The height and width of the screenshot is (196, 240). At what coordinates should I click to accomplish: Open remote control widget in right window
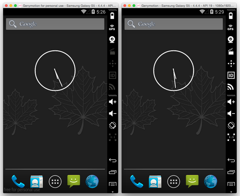pyautogui.click(x=231, y=64)
